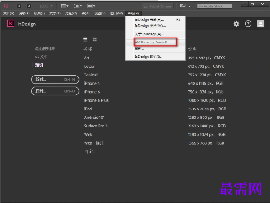Expand the 起点 workspace switcher
The width and height of the screenshot is (270, 203).
tap(185, 6)
